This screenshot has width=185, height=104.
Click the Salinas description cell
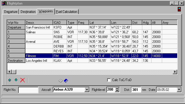coord(39,32)
